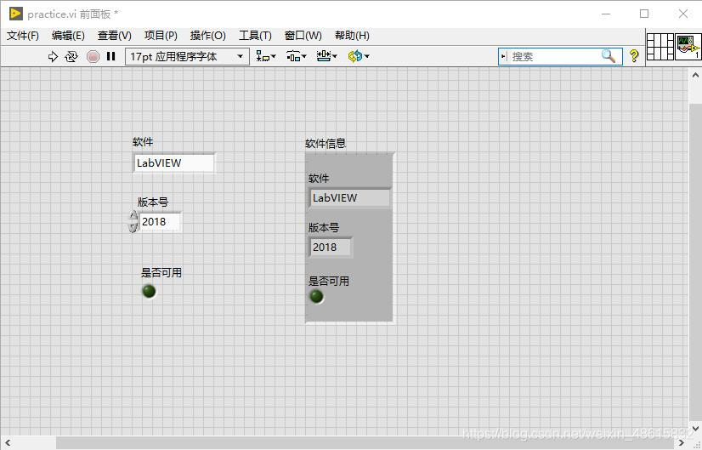Click the 2018 indicator in 软件信息 cluster
Image resolution: width=702 pixels, height=450 pixels.
(331, 248)
